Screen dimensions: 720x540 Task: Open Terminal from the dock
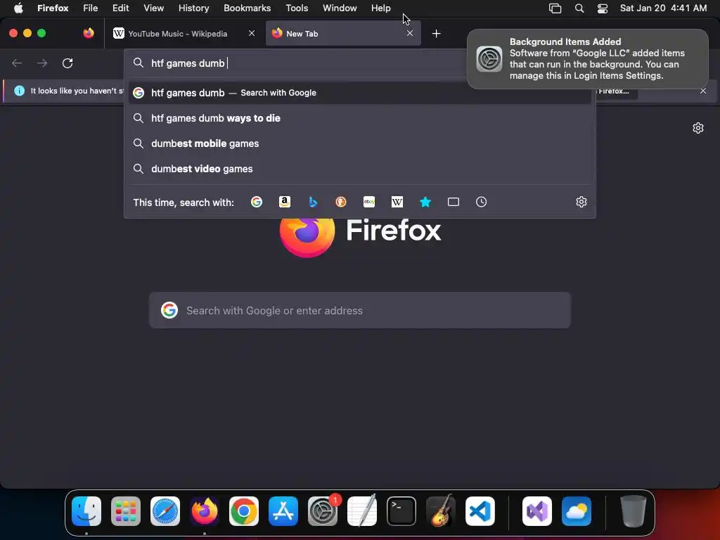[401, 511]
